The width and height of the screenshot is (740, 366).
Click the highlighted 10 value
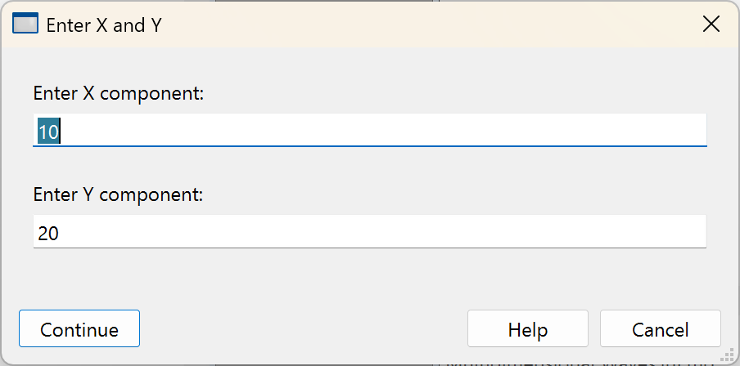click(48, 132)
